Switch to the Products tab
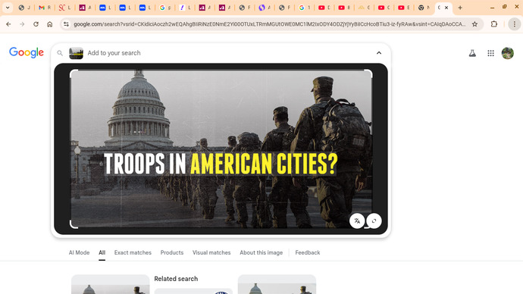 (172, 252)
